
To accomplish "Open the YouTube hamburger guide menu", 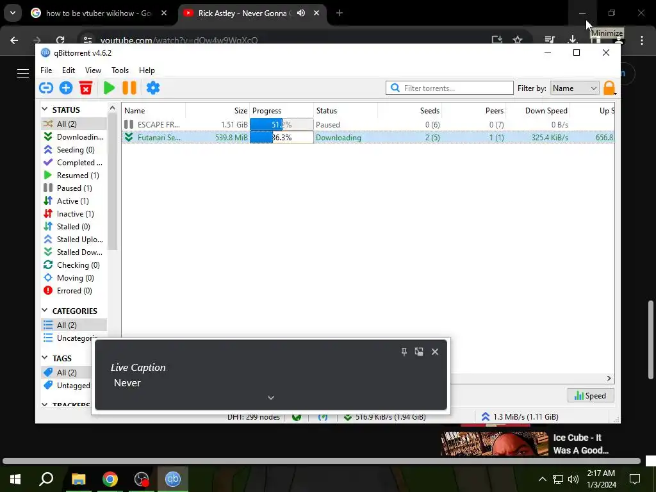I will click(23, 73).
